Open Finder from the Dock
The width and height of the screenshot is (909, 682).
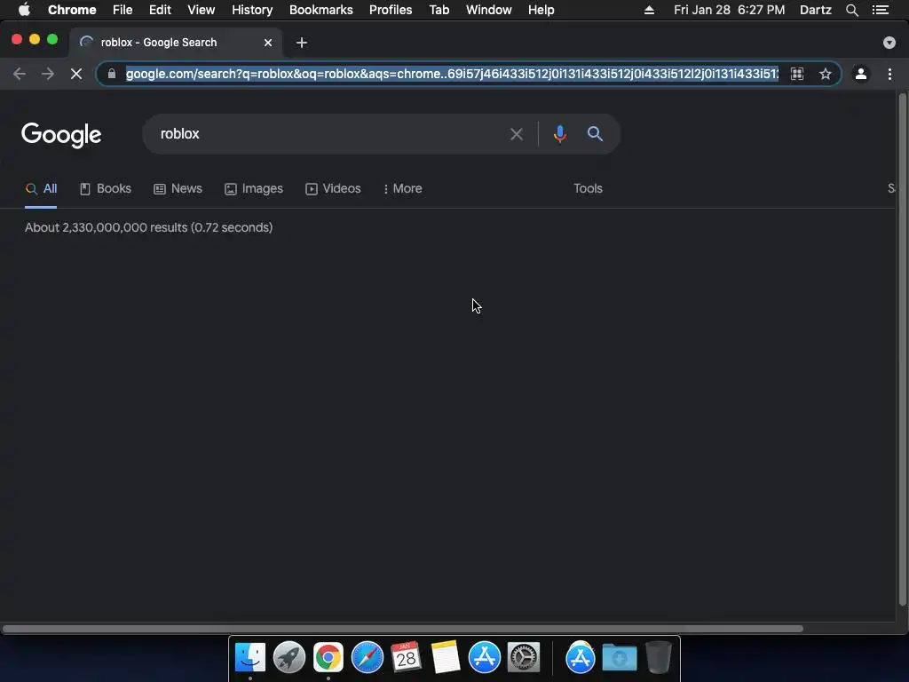click(250, 657)
